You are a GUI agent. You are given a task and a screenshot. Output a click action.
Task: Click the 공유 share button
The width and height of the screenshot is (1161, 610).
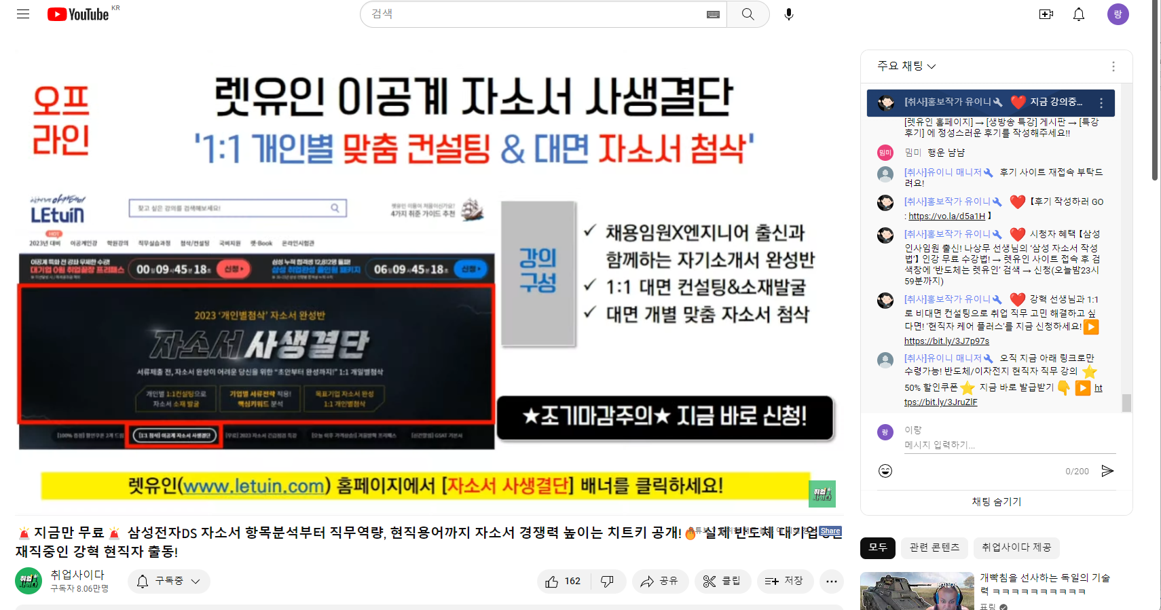pos(659,582)
